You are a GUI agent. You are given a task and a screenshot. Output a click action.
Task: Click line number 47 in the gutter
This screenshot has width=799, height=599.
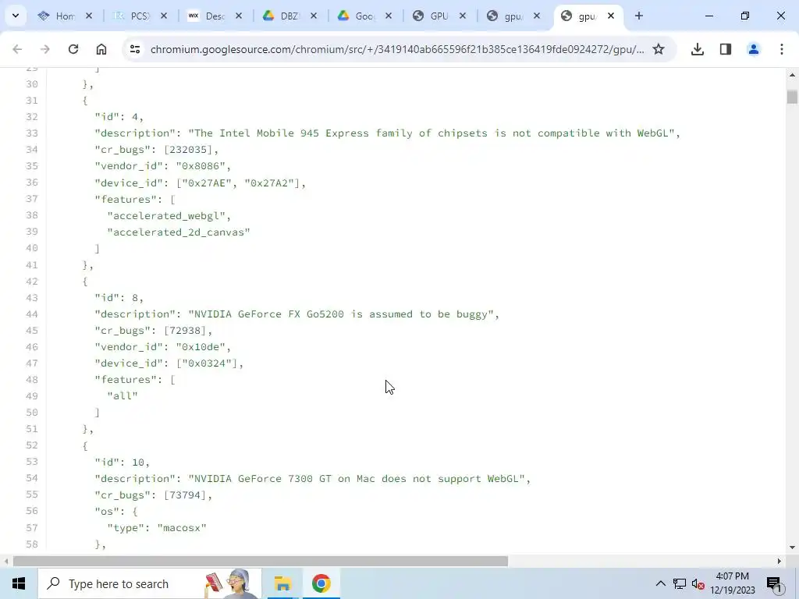(x=32, y=363)
